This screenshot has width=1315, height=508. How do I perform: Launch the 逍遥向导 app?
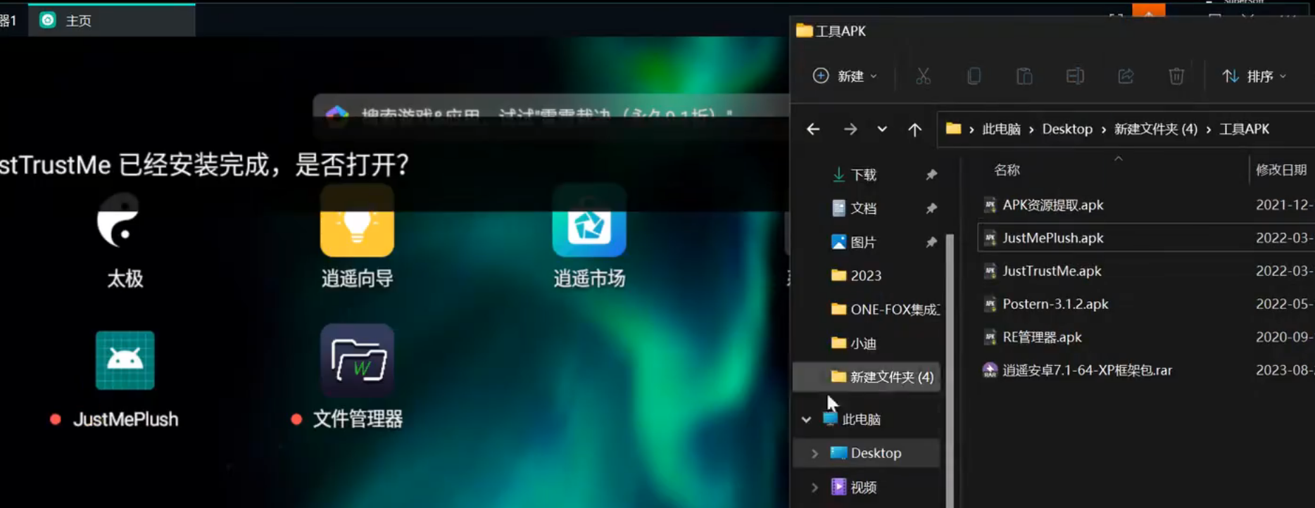click(x=357, y=222)
